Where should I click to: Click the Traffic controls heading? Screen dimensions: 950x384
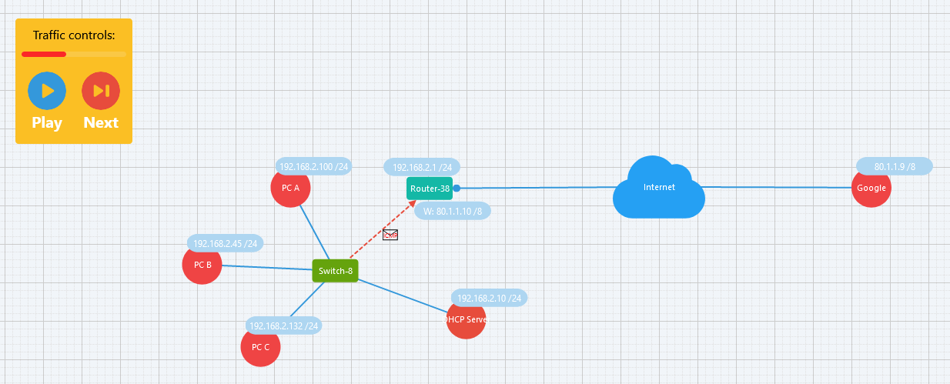(74, 35)
